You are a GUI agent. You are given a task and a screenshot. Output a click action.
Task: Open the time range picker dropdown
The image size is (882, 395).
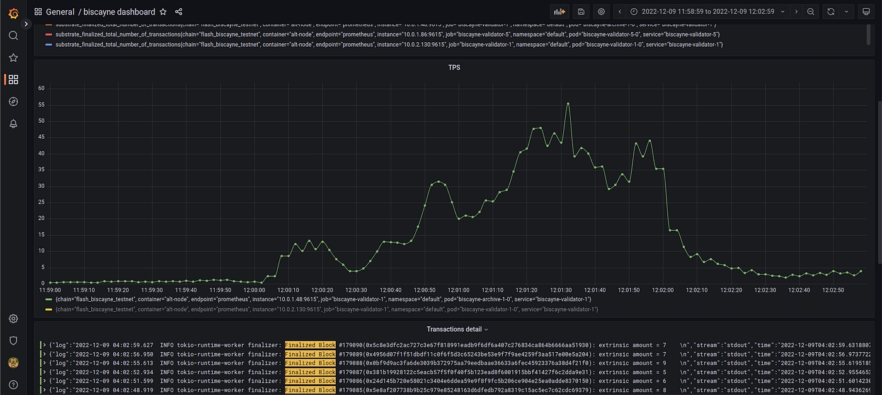point(708,11)
